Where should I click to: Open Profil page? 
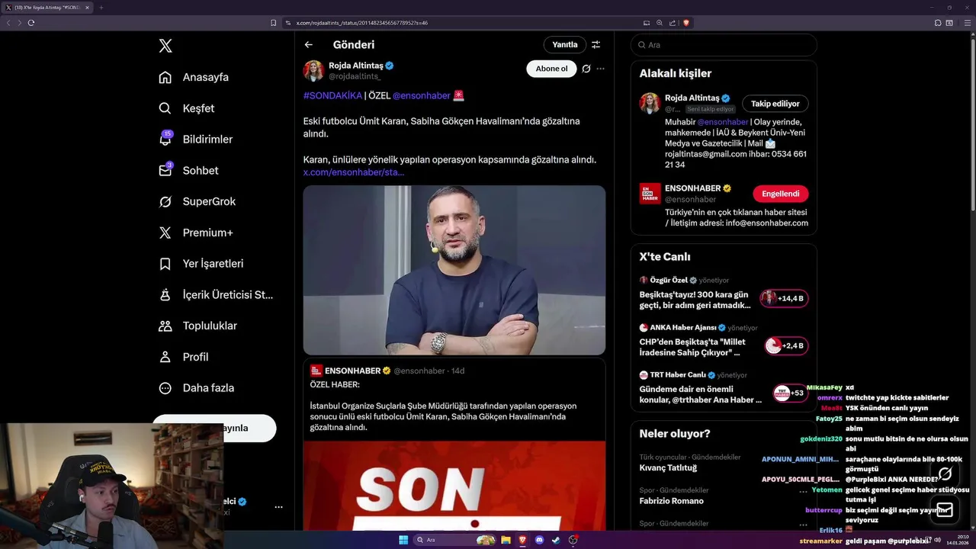point(184,357)
